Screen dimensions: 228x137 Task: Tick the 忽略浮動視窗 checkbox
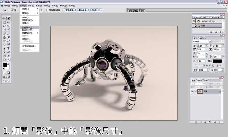tap(47, 10)
